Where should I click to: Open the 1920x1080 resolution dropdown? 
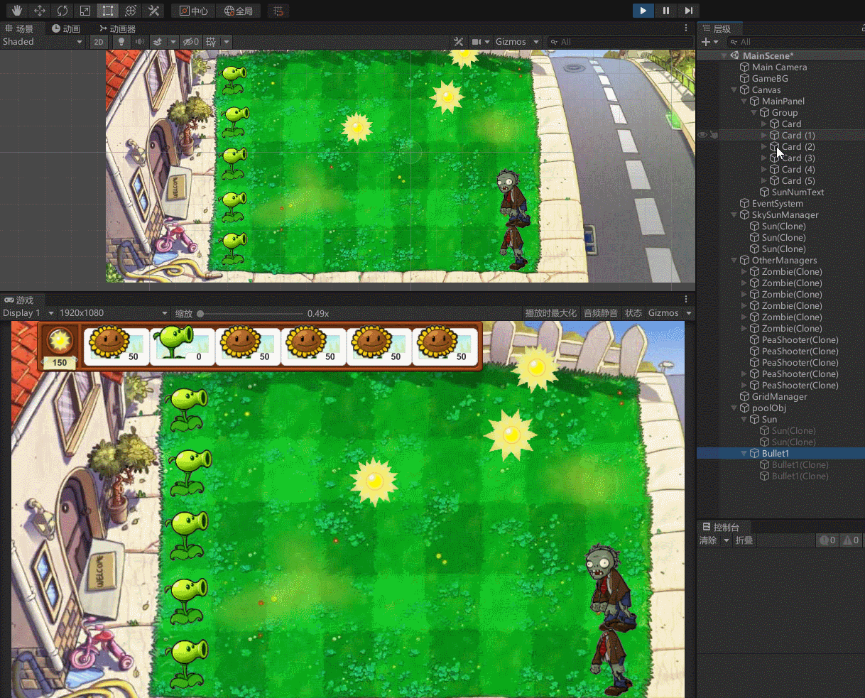click(x=114, y=313)
